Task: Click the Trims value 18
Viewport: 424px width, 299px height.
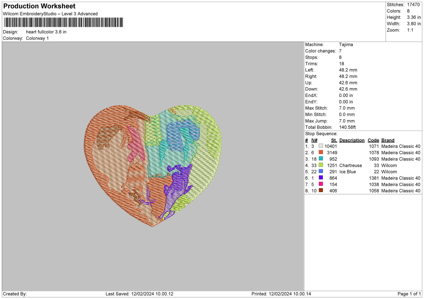Action: (x=342, y=64)
